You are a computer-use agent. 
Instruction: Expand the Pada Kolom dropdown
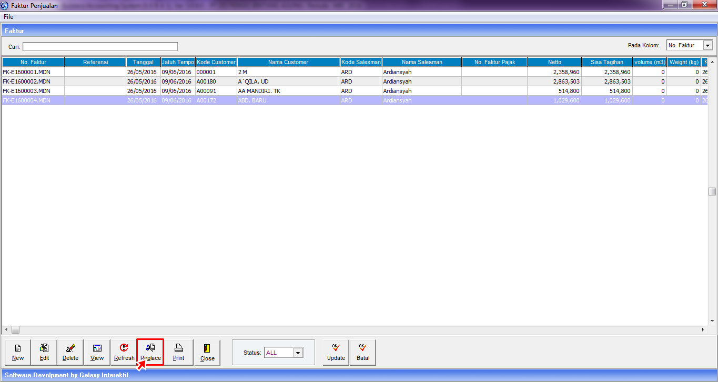(x=707, y=46)
